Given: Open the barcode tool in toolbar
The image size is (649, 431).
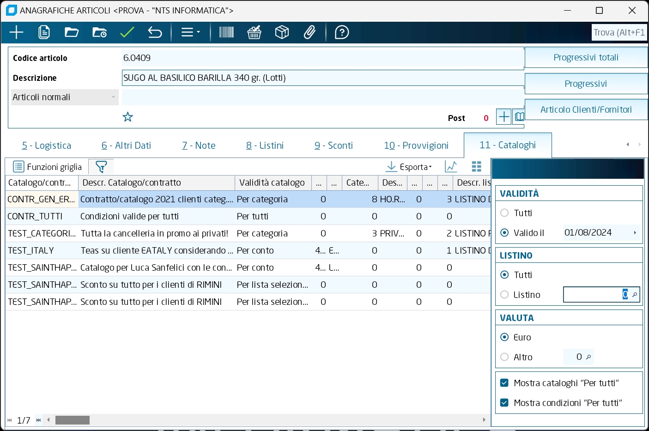Looking at the screenshot, I should [226, 32].
